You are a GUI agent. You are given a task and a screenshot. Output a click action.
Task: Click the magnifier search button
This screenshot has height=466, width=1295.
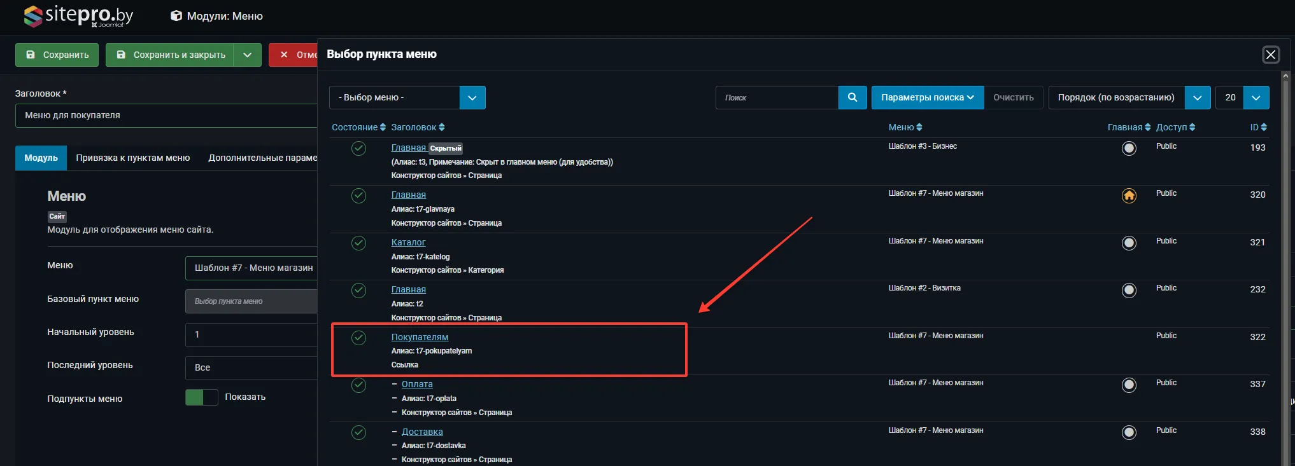click(x=853, y=97)
